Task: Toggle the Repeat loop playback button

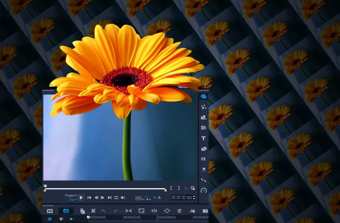Action: 116,198
